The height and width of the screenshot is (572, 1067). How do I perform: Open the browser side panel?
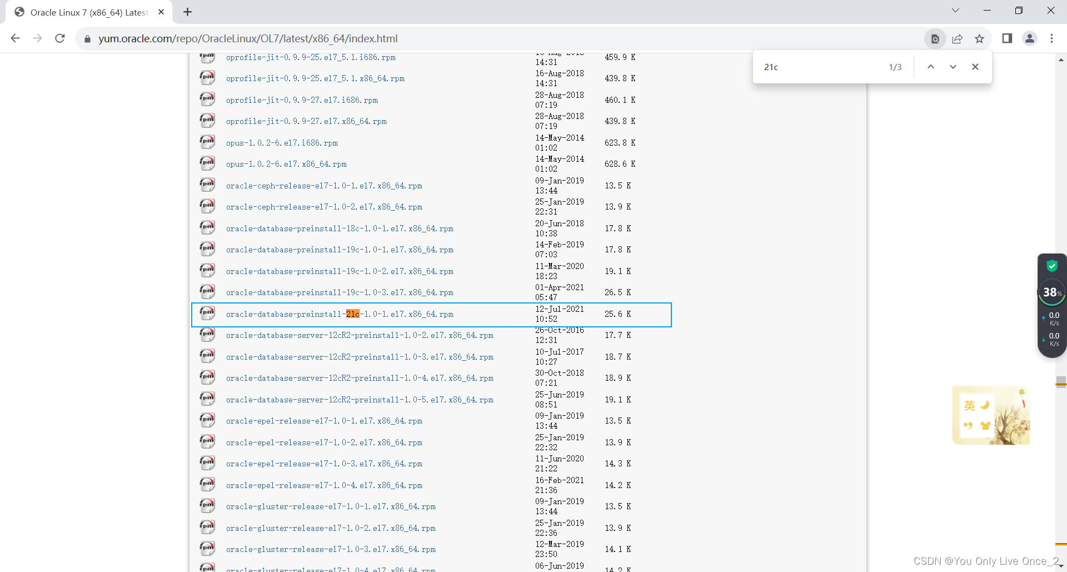(1007, 38)
